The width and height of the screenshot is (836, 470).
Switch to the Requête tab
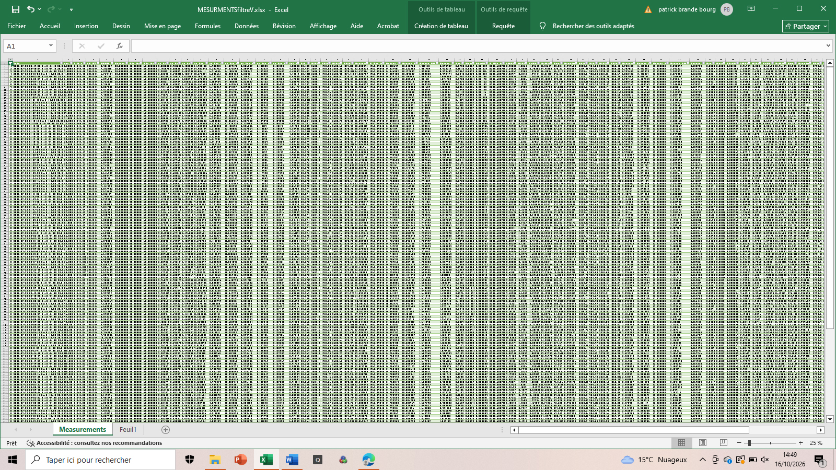[x=503, y=26]
